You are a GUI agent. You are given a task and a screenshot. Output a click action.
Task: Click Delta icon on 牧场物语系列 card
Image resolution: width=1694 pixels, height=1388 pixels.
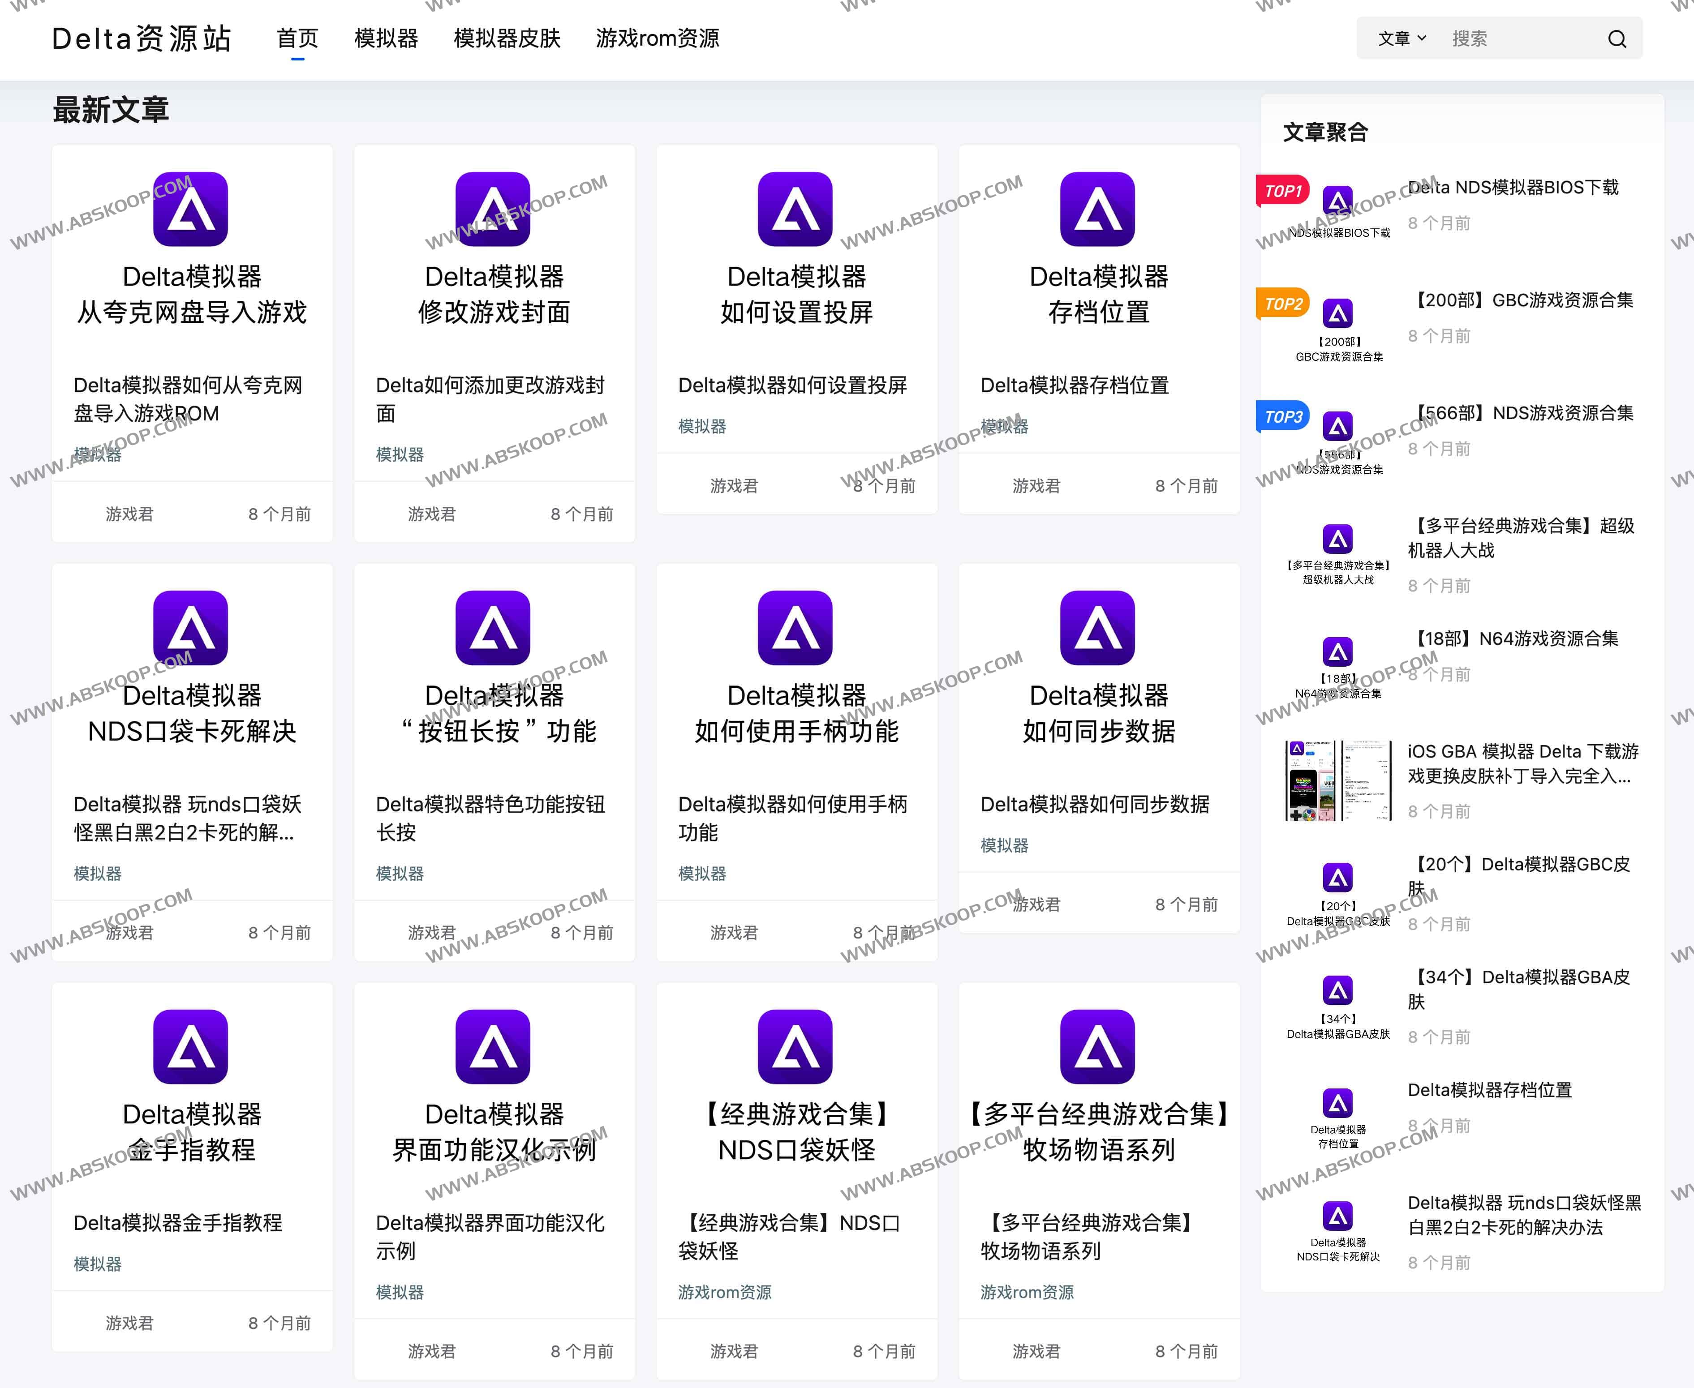(x=1097, y=1047)
